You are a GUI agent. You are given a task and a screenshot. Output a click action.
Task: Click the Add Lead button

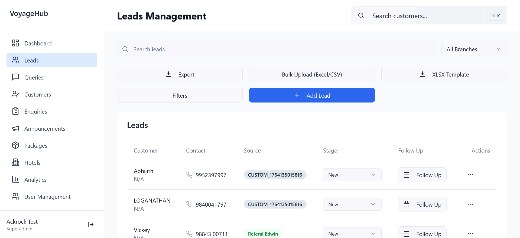pos(312,95)
